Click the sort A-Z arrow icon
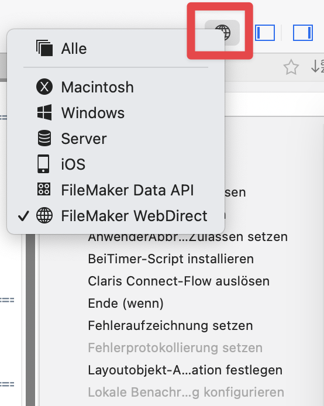324x406 pixels. (x=318, y=66)
